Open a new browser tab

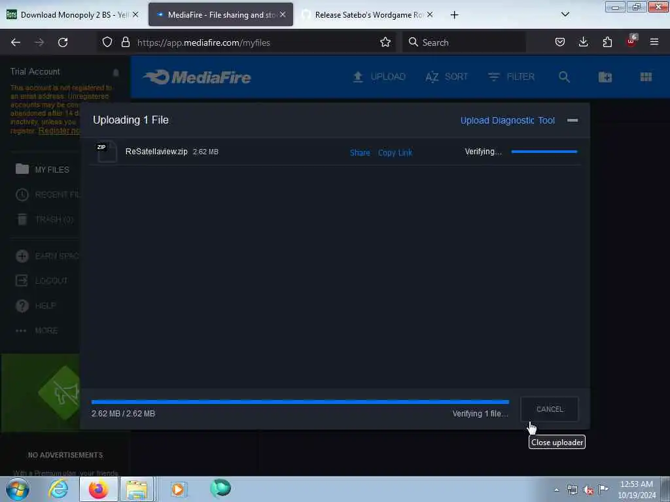454,15
